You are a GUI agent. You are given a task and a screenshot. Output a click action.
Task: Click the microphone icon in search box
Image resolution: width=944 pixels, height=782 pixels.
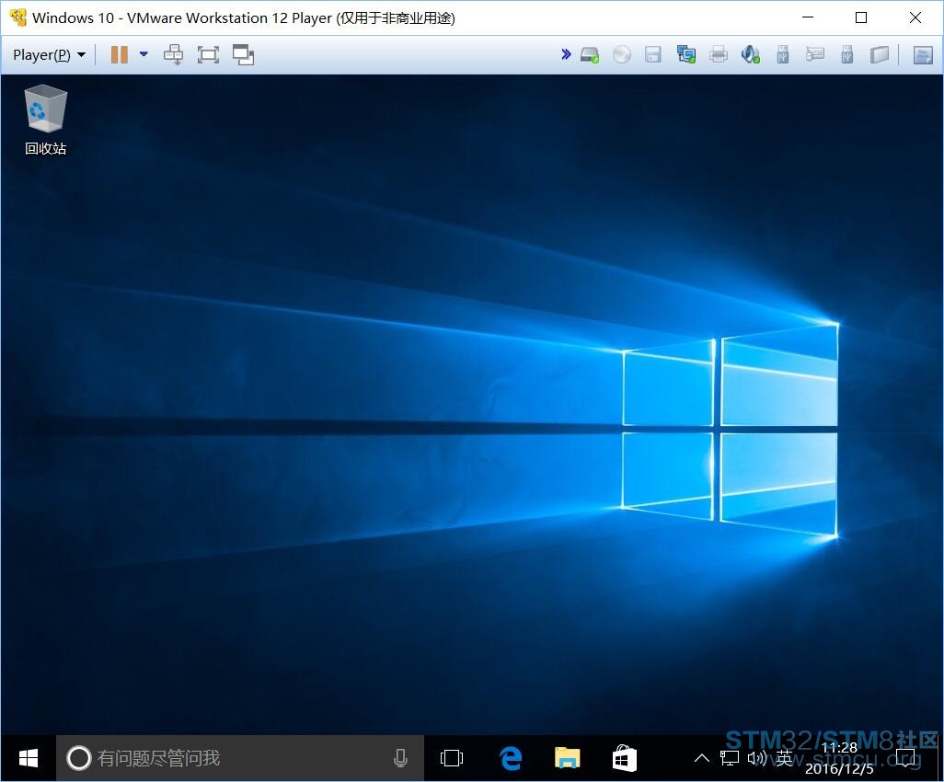400,758
